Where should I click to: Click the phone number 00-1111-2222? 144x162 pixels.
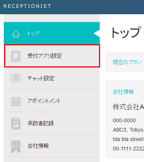coord(128,148)
